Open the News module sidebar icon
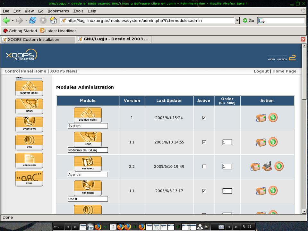Viewport: 308px width, 231px height. click(29, 106)
